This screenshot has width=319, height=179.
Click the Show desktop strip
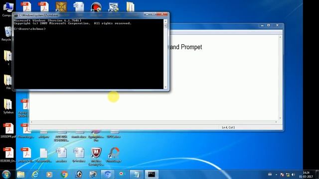click(317, 175)
